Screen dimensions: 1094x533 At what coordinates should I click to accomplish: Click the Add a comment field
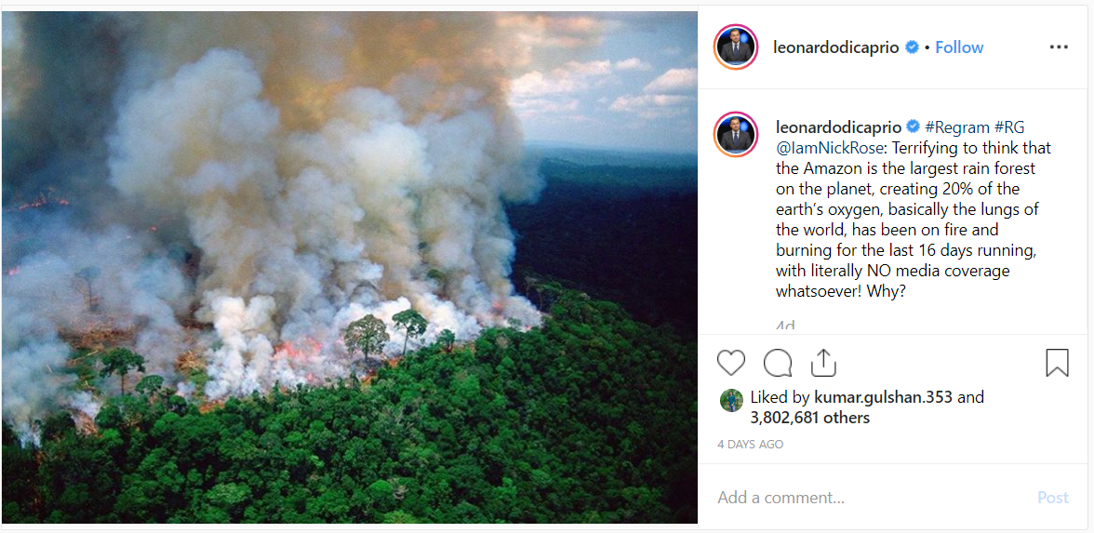tap(865, 498)
